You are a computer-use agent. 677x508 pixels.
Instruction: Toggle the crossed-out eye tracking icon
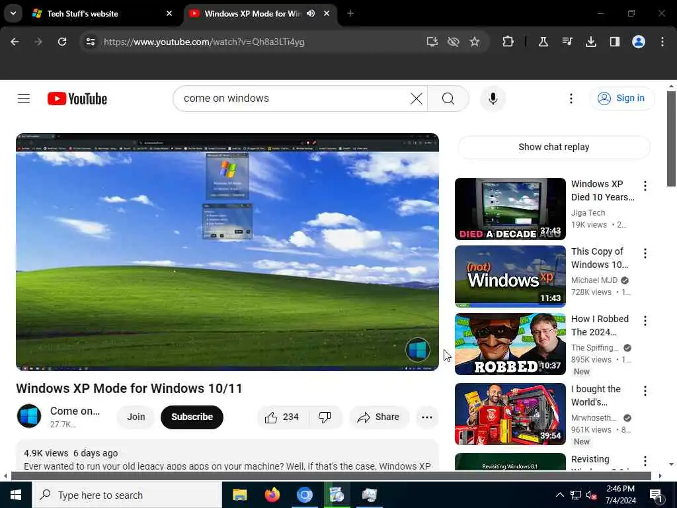(454, 42)
